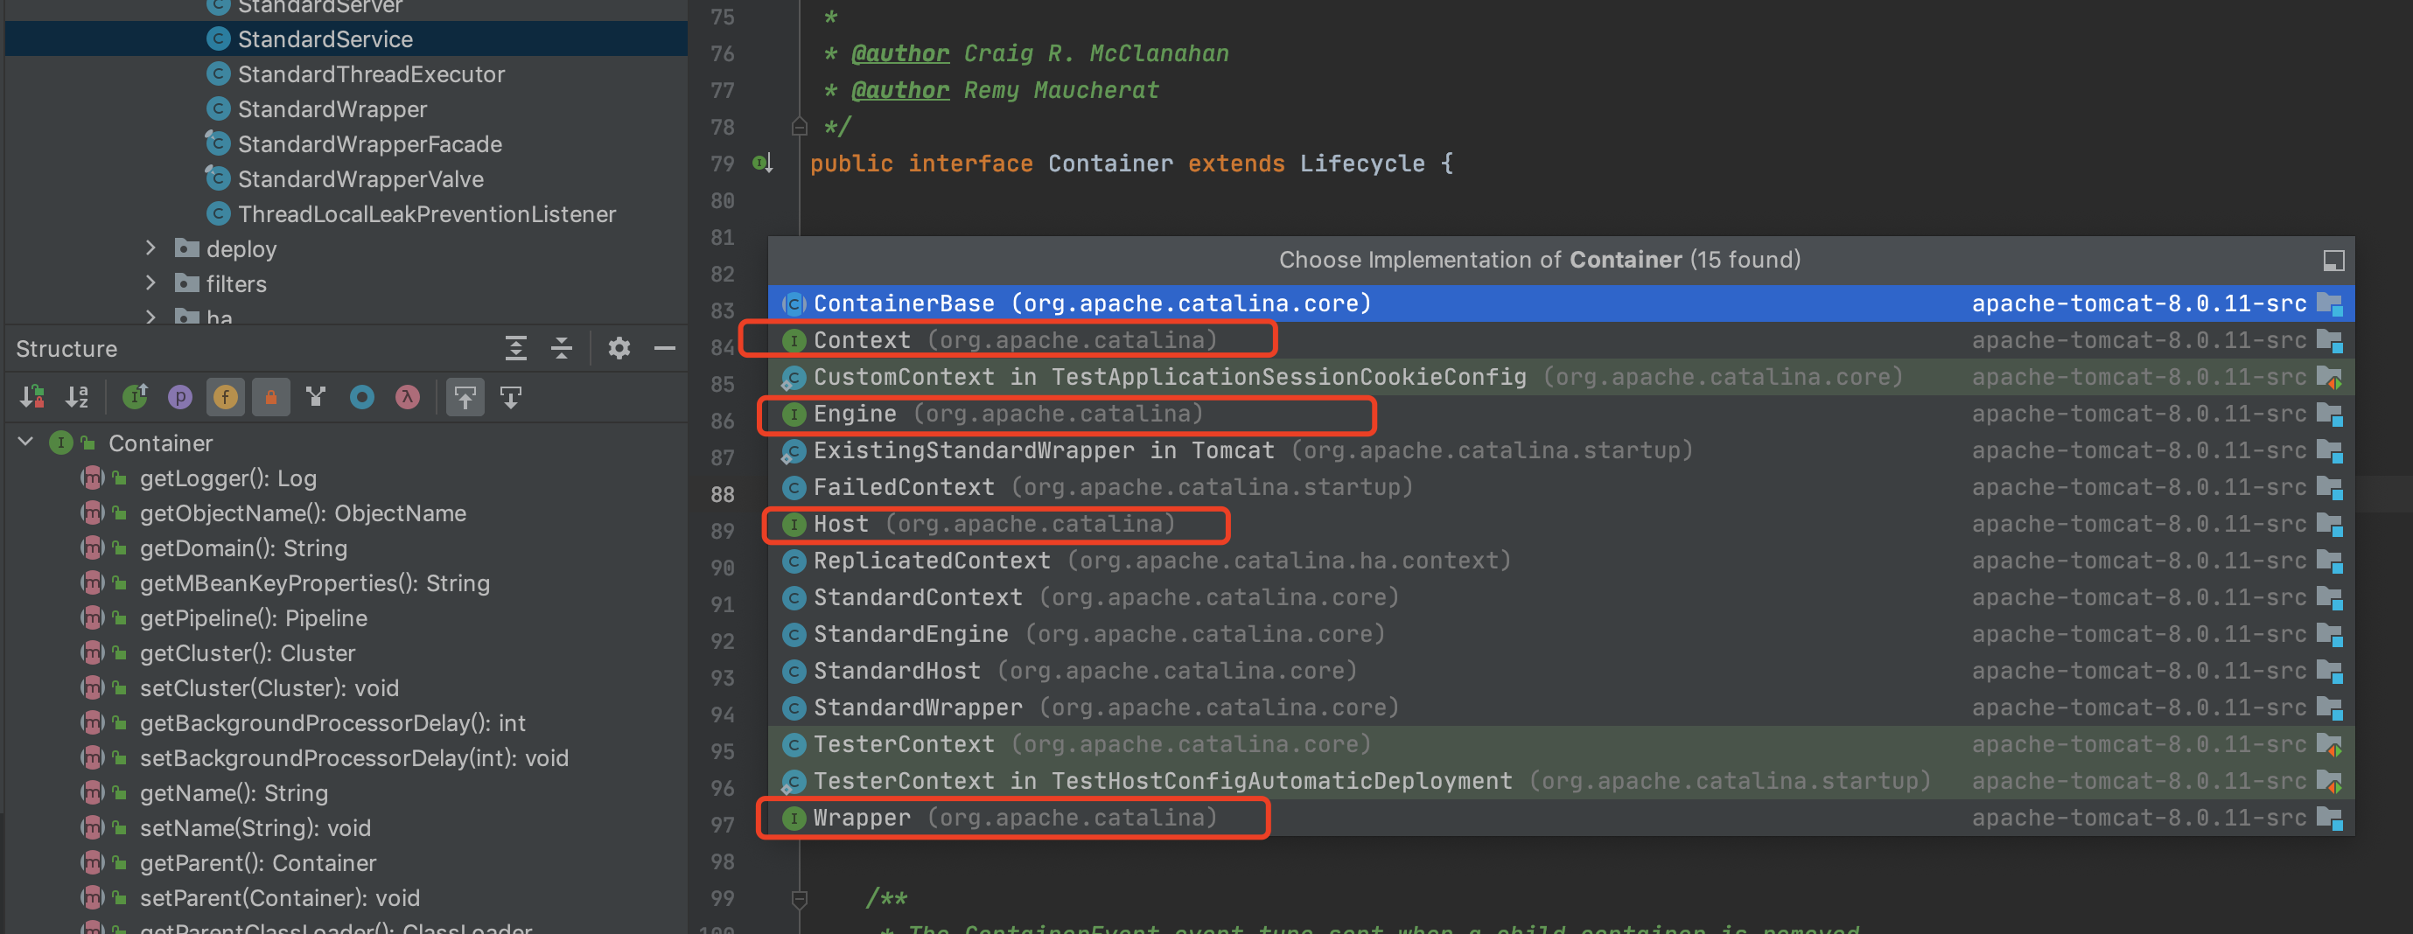Collapse all nodes in Structure panel
2413x934 pixels.
click(x=561, y=348)
